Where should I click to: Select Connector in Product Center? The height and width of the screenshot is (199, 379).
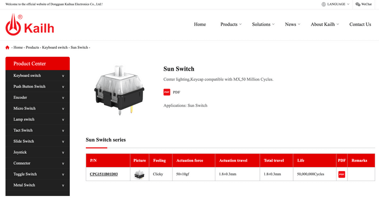[22, 163]
